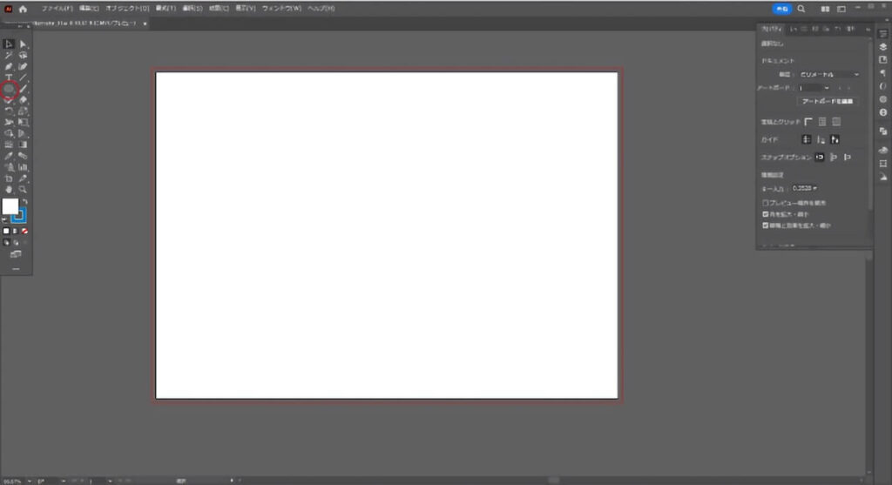
Task: Toggle the first unchecked preview checkbox
Action: [765, 203]
